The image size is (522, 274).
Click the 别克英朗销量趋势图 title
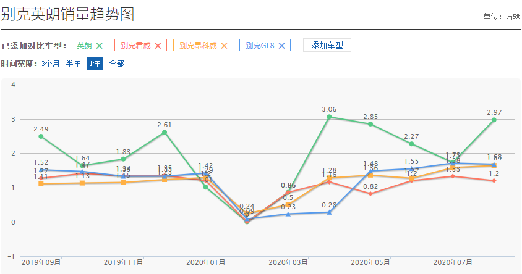(x=67, y=14)
